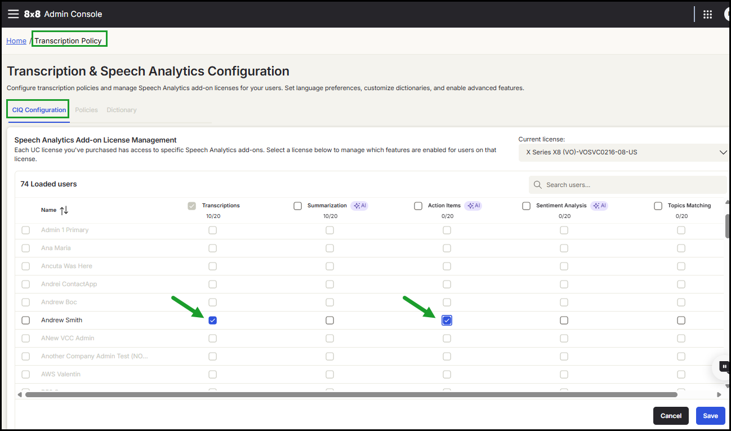This screenshot has width=731, height=431.
Task: Uncheck Action Items for Andrew Smith
Action: click(x=447, y=321)
